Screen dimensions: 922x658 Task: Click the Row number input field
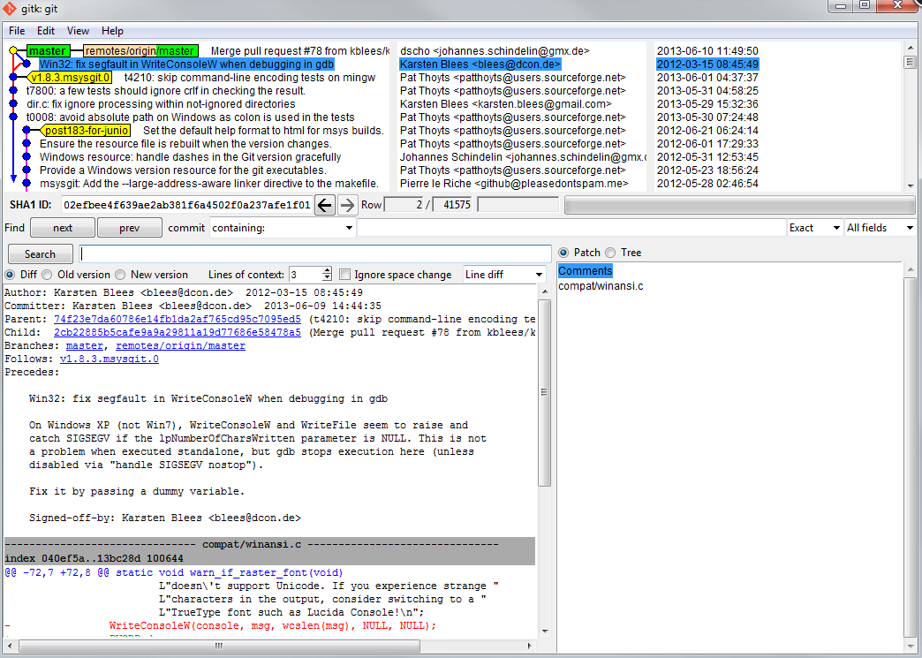click(x=404, y=205)
